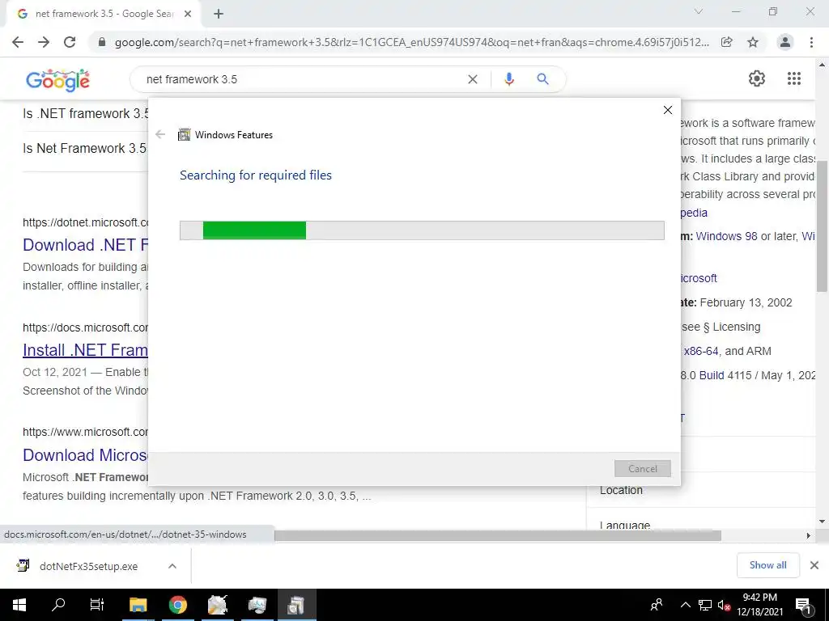This screenshot has height=621, width=829.
Task: Click the Chrome forward arrow
Action: click(44, 42)
